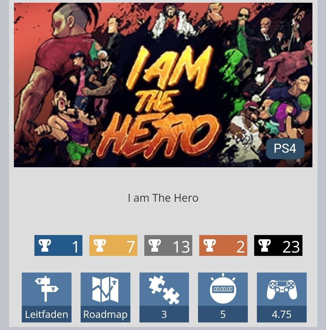The height and width of the screenshot is (330, 326).
Task: Click the 4.75 rating value
Action: tap(282, 314)
